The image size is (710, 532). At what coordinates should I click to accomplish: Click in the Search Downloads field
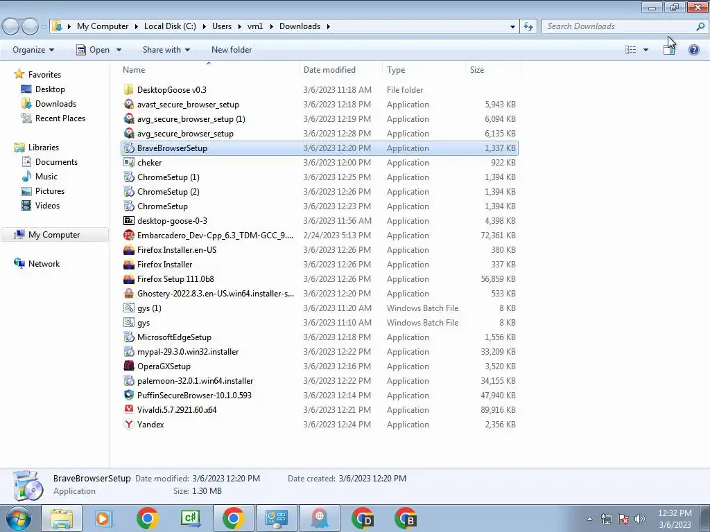pos(618,26)
